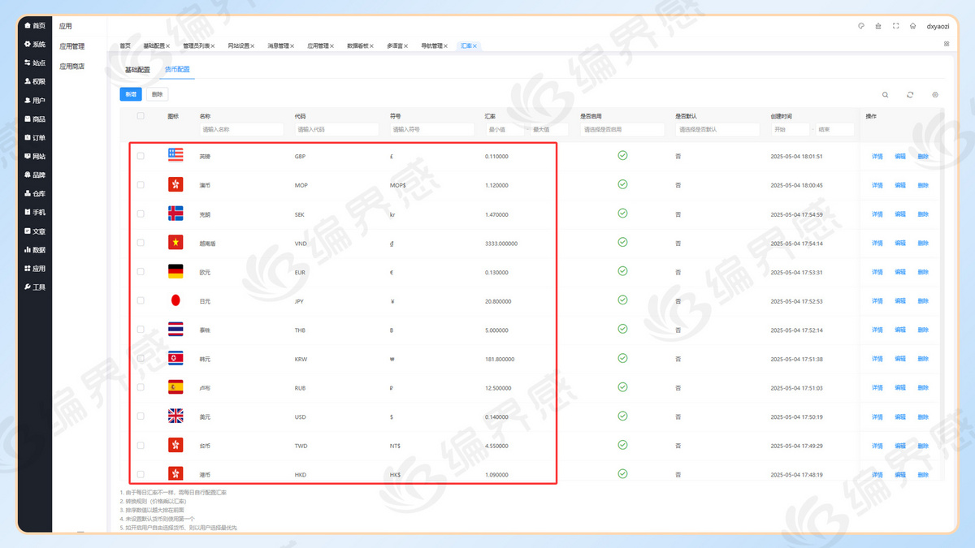
Task: Open the 品牌 brand section in the sidebar
Action: 35,175
